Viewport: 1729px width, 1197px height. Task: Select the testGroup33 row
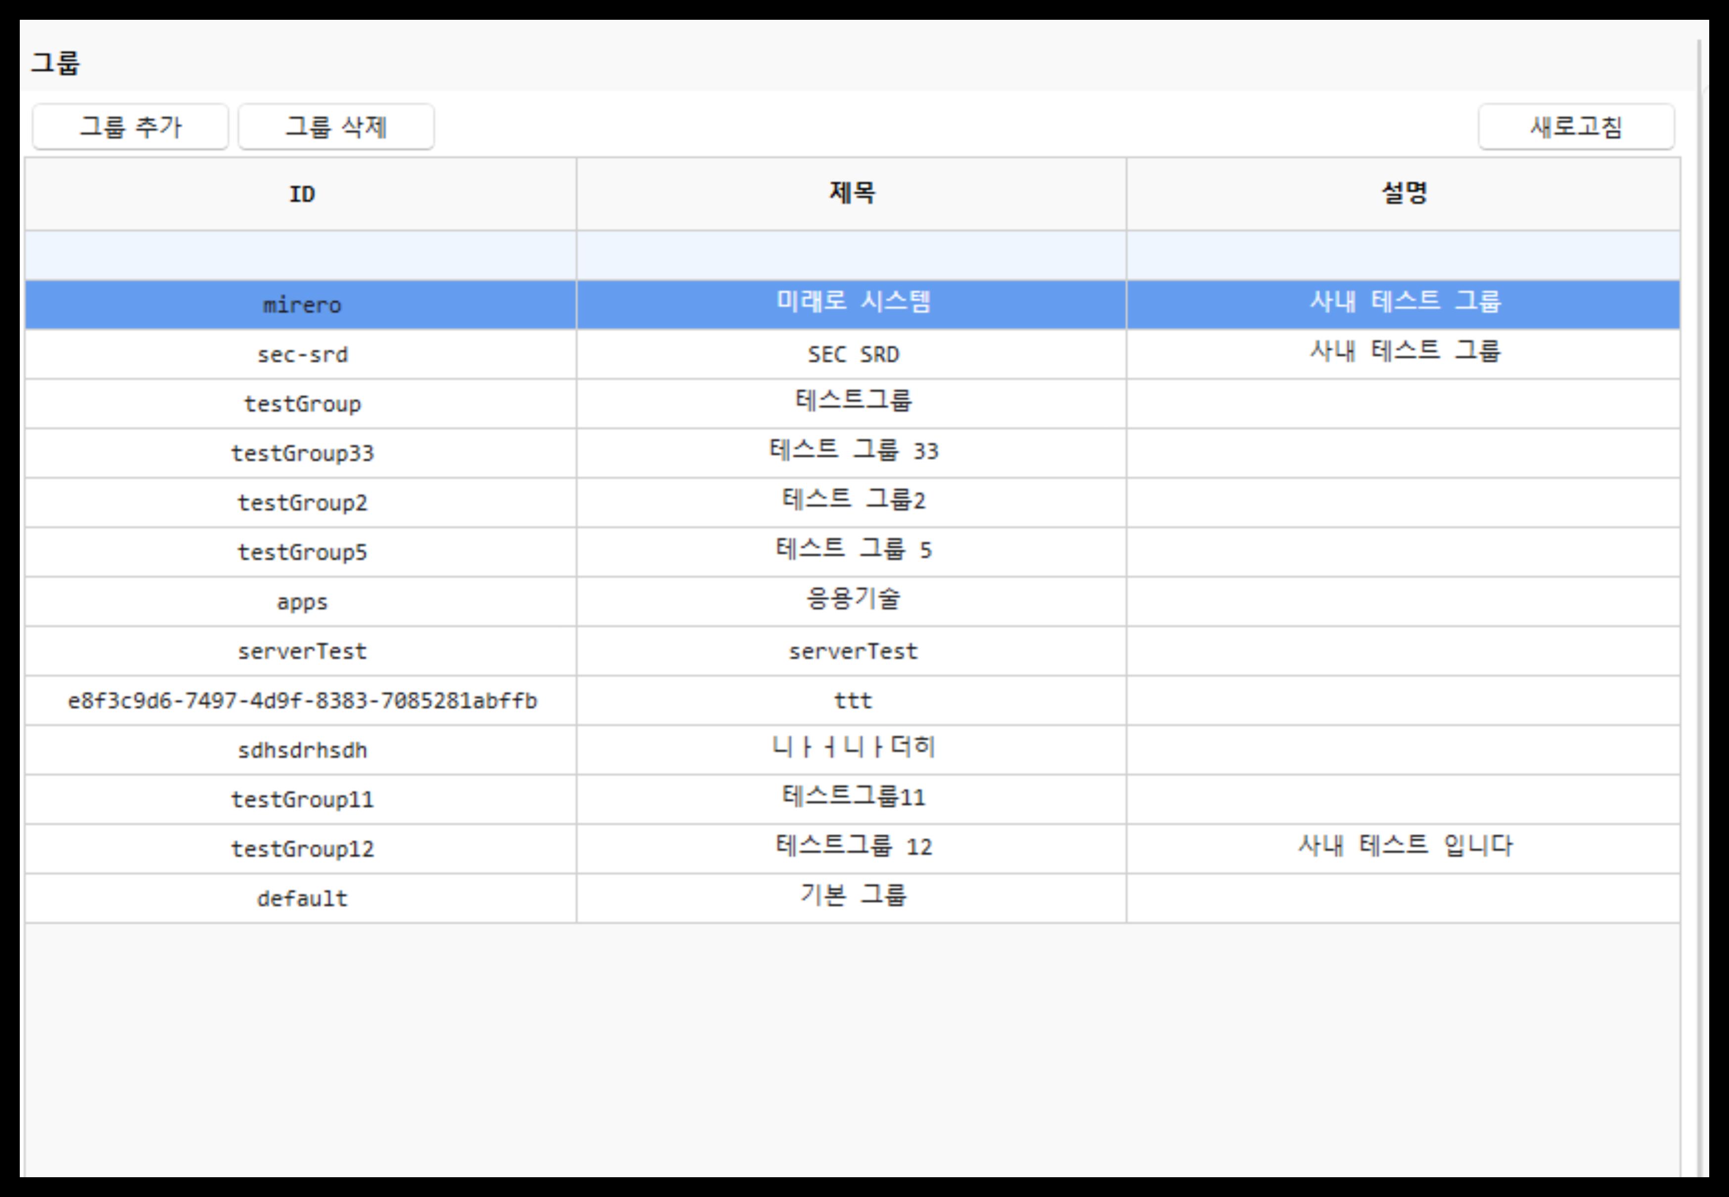[301, 453]
